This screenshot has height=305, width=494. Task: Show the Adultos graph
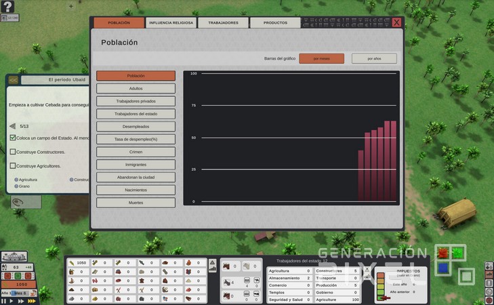136,89
